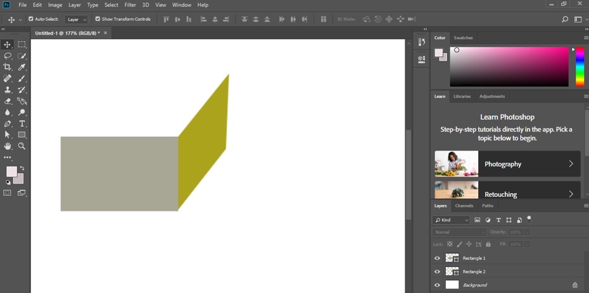Viewport: 589px width, 293px height.
Task: Select the Blur tool
Action: pos(7,112)
